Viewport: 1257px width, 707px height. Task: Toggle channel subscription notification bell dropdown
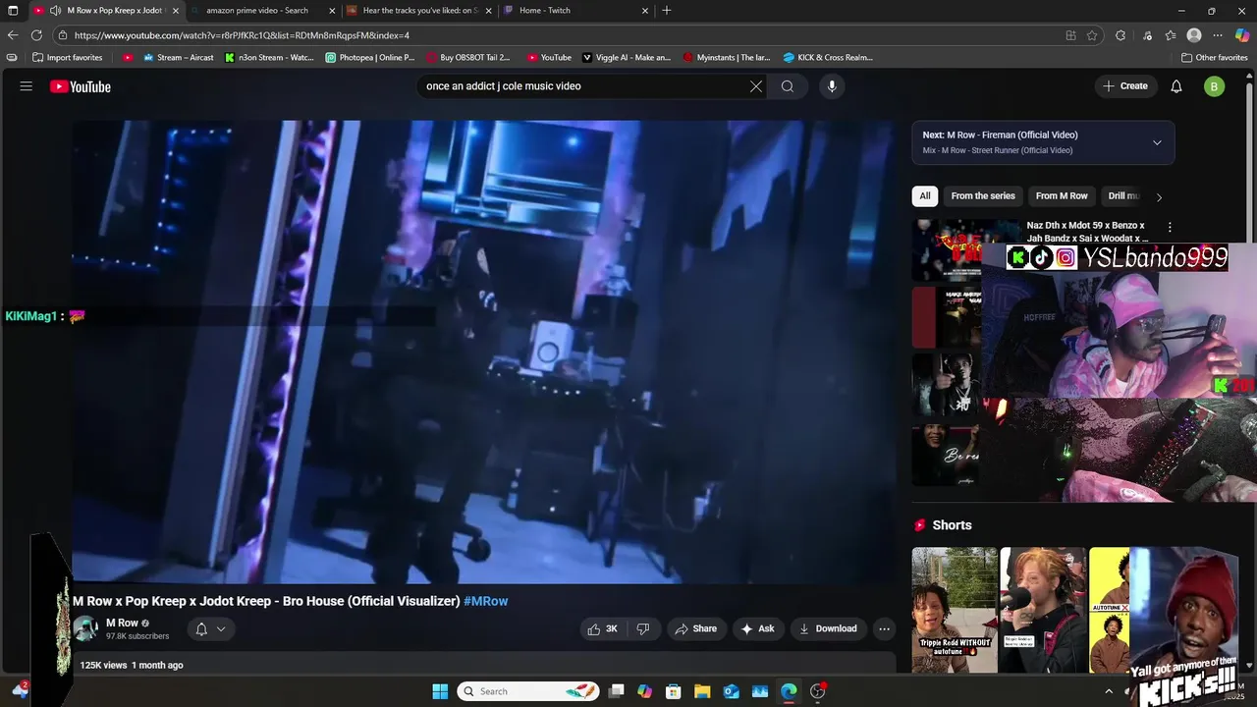[210, 628]
